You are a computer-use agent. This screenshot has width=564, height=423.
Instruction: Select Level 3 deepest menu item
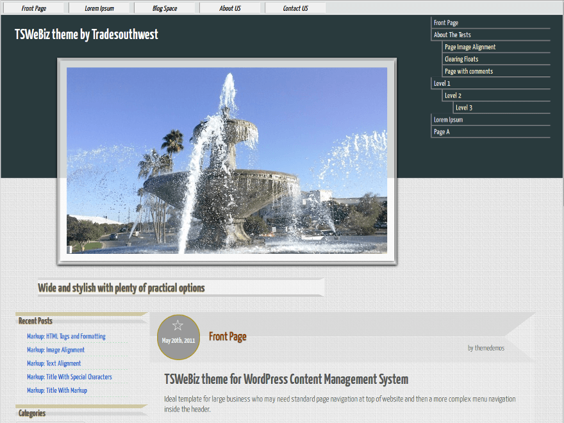click(x=463, y=108)
